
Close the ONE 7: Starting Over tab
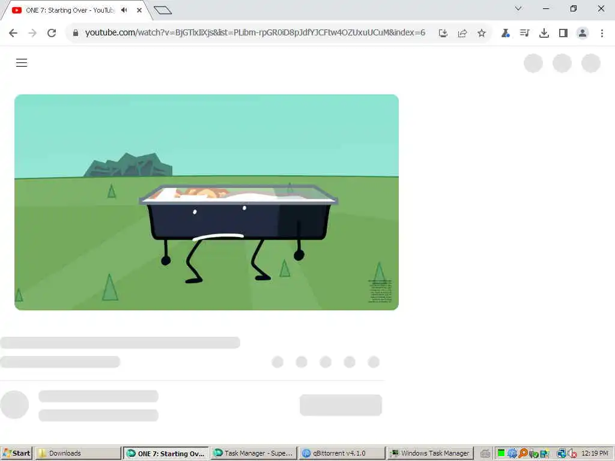(x=139, y=10)
